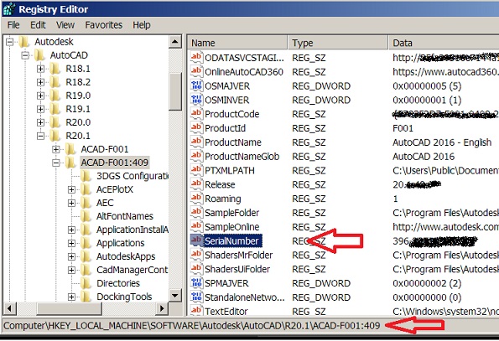The width and height of the screenshot is (499, 341).
Task: Select the AltFontNames key
Action: pyautogui.click(x=125, y=216)
